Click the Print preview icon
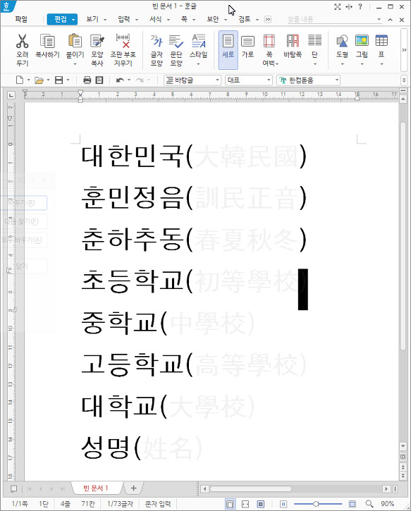This screenshot has height=511, width=411. click(99, 80)
